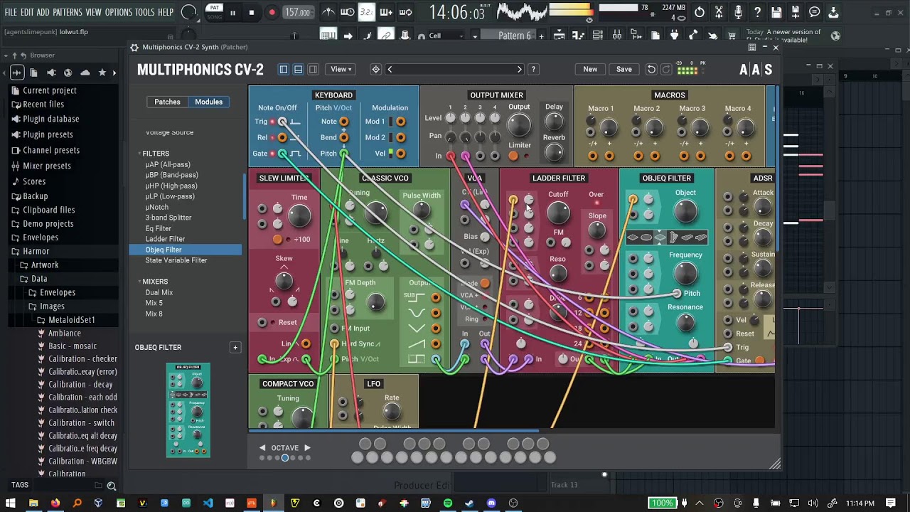Expand the MetaloidSet1 folder

tap(71, 320)
